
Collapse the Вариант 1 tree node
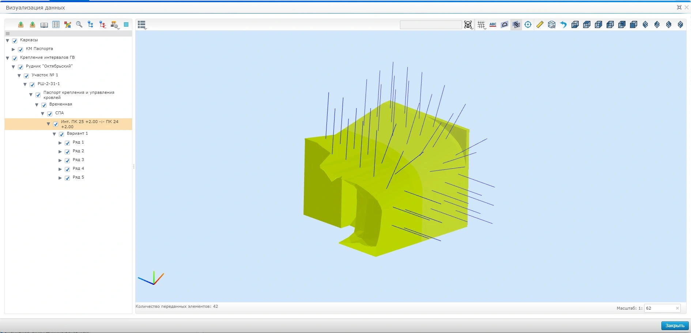point(54,134)
